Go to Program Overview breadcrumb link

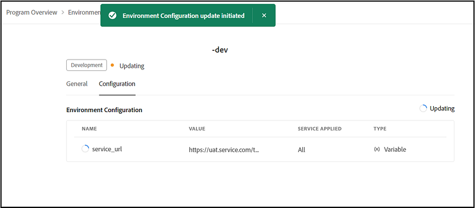click(32, 12)
